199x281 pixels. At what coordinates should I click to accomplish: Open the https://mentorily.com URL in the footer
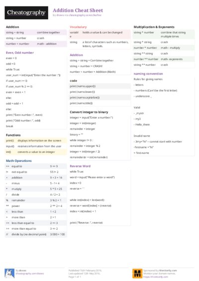pos(156,277)
